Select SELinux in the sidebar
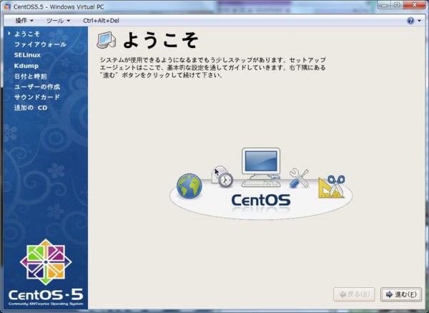Viewport: 429px width, 313px height. [27, 55]
